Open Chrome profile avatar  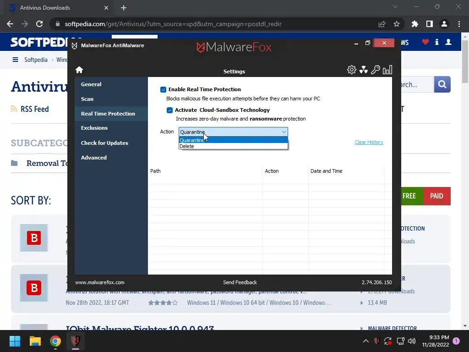444,24
